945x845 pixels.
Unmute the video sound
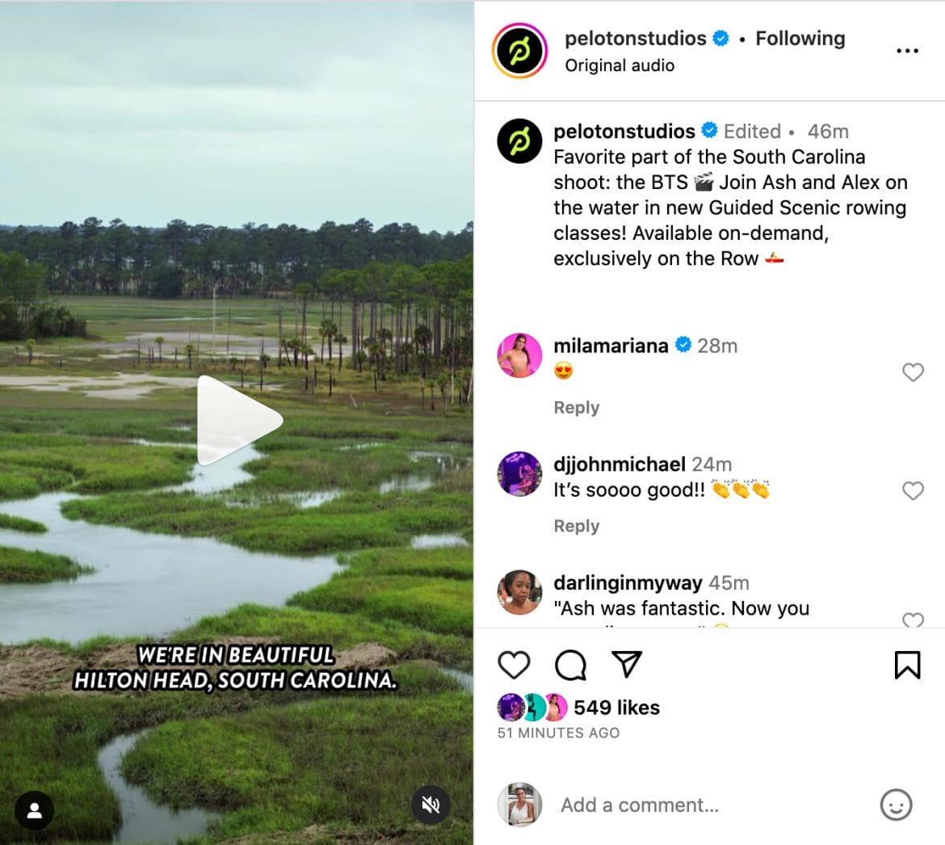tap(430, 805)
